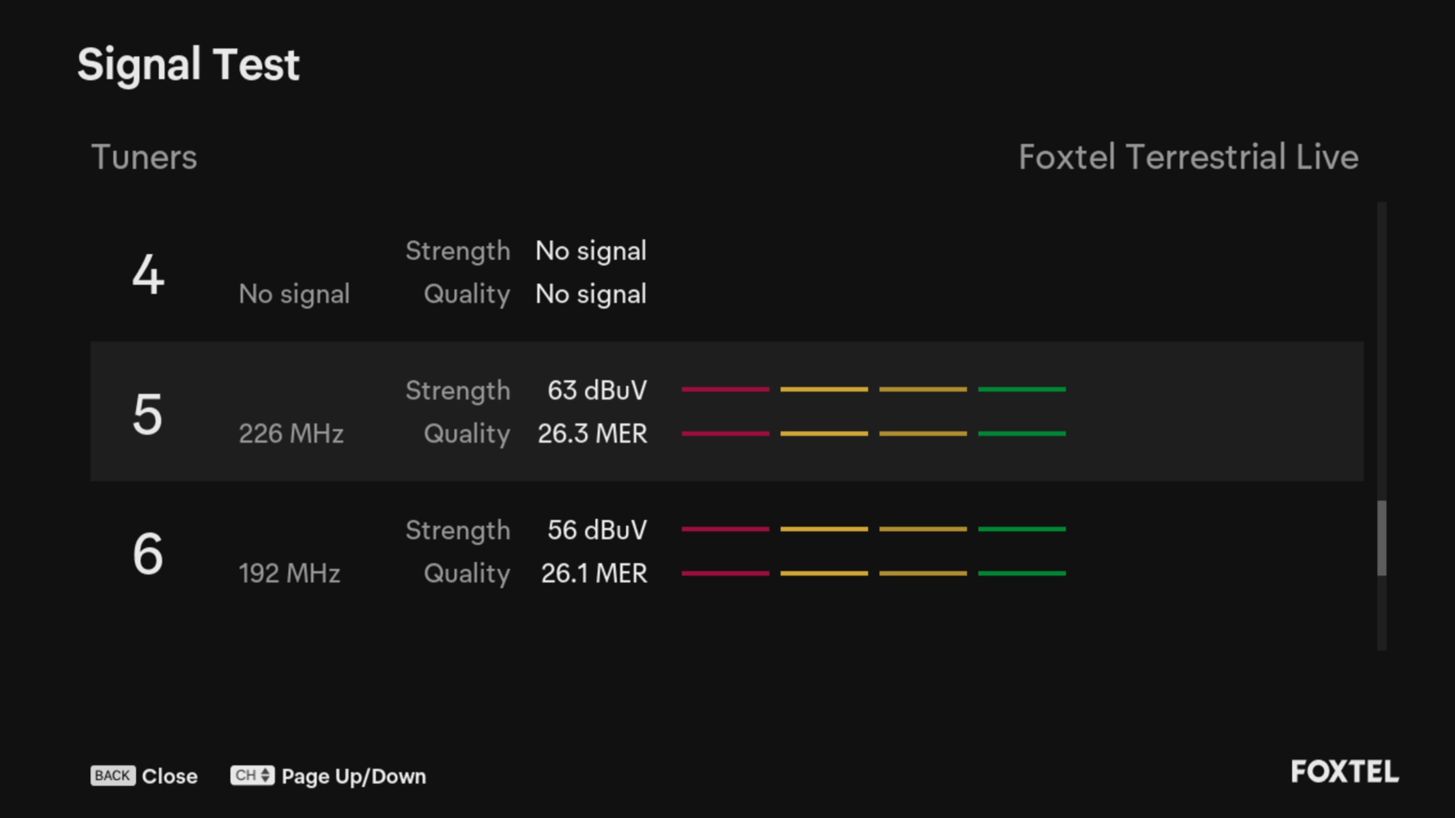
Task: Click the Tuners heading
Action: point(144,157)
